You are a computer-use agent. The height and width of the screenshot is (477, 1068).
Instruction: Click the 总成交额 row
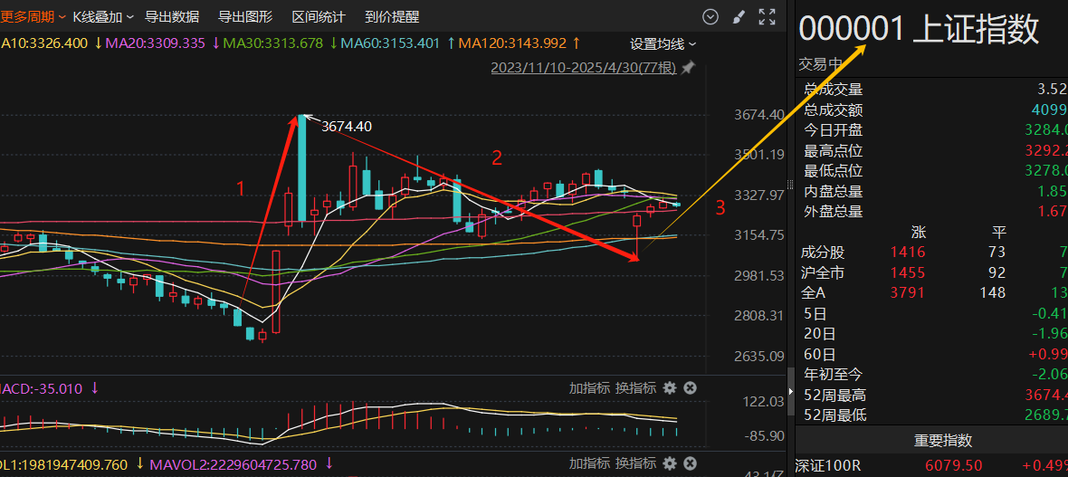tap(931, 110)
